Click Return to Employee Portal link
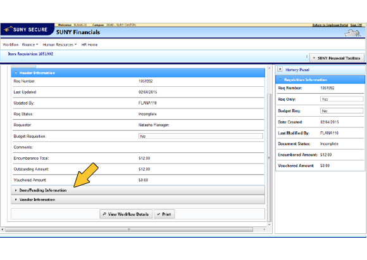The width and height of the screenshot is (367, 260). 330,25
